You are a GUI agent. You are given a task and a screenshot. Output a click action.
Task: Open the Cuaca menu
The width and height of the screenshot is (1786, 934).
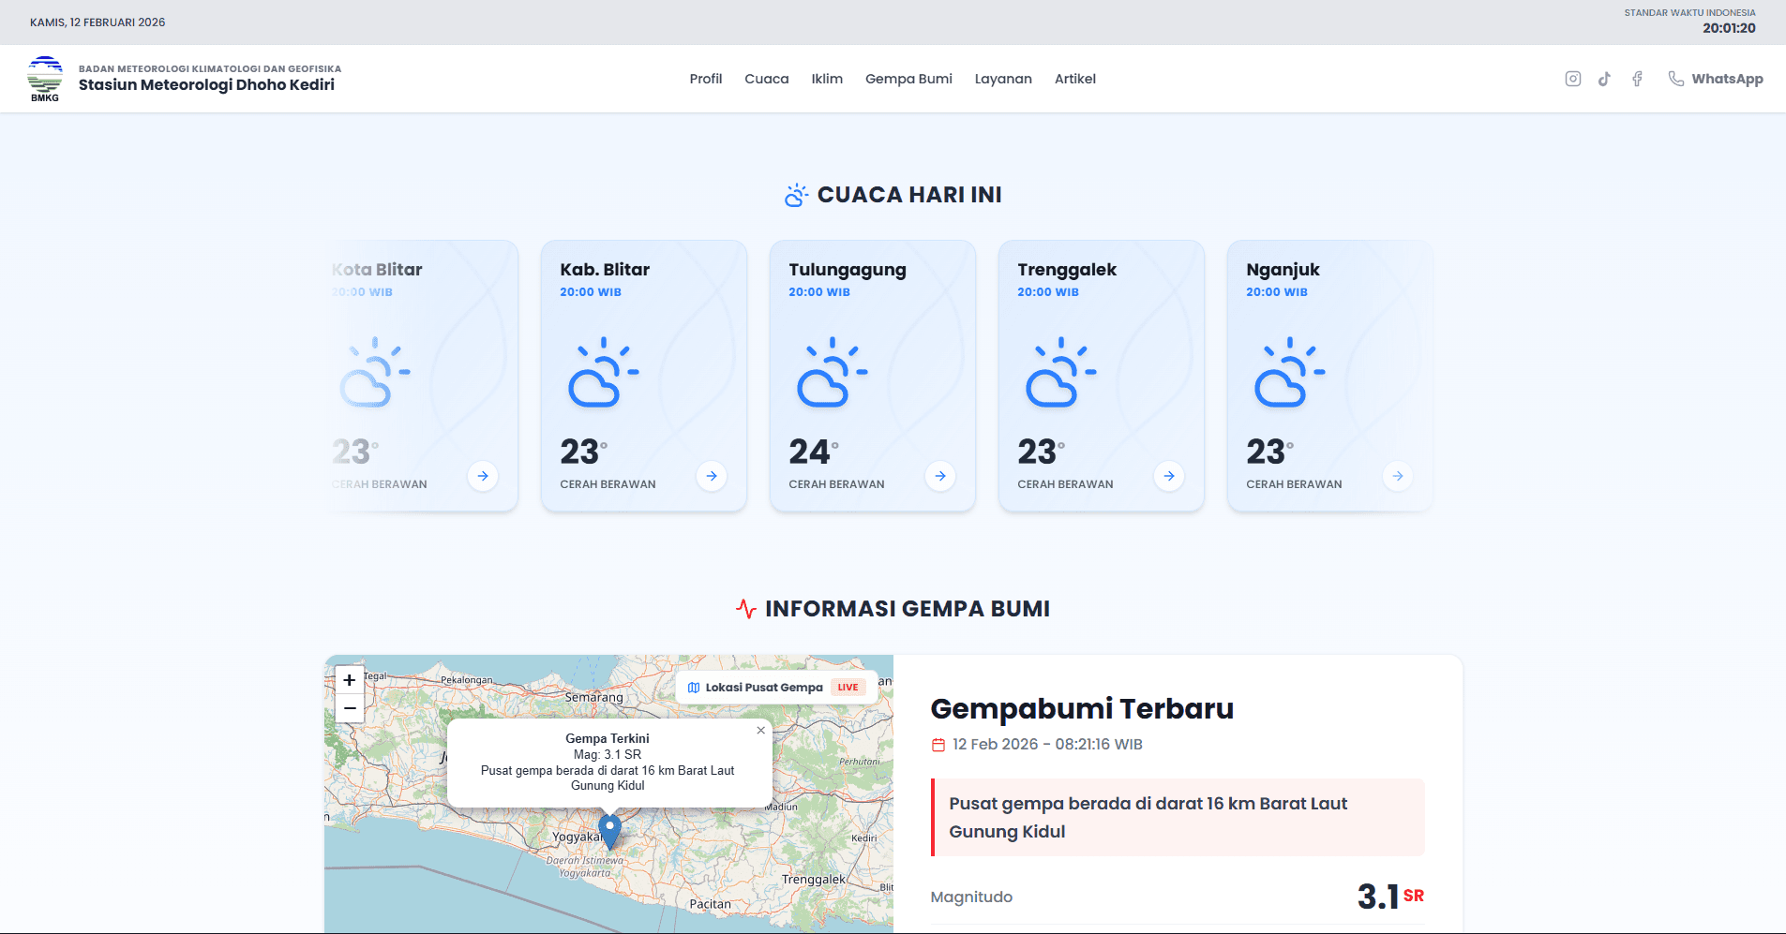(x=767, y=79)
